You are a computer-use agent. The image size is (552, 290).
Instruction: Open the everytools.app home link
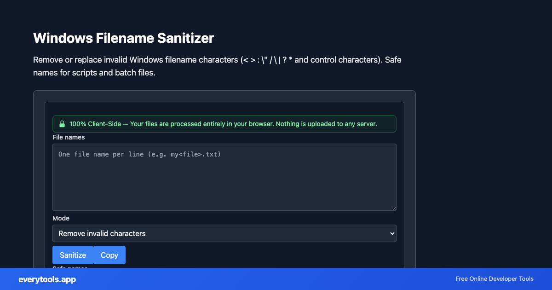coord(46,279)
